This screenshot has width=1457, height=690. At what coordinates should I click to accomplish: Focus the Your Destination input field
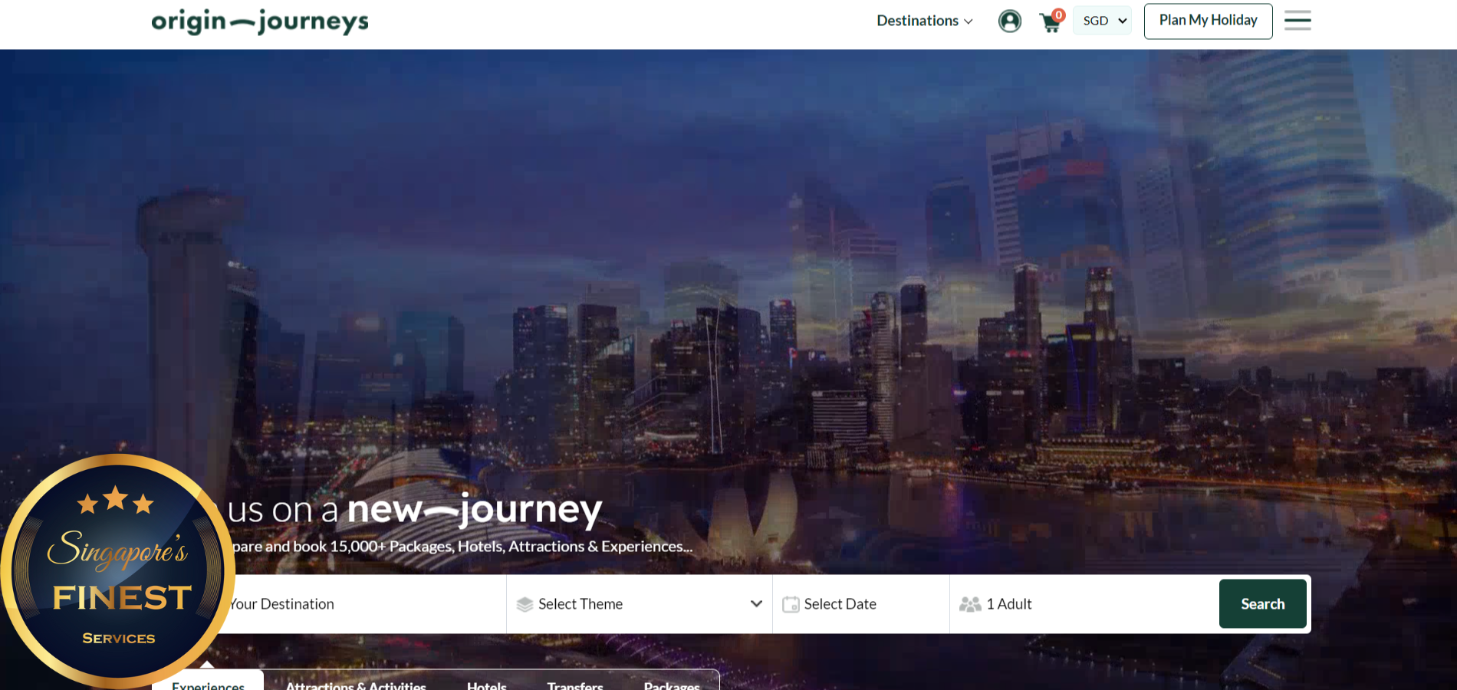point(360,604)
